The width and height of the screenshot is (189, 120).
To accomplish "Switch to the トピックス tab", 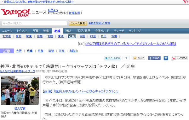I will coord(22,31).
